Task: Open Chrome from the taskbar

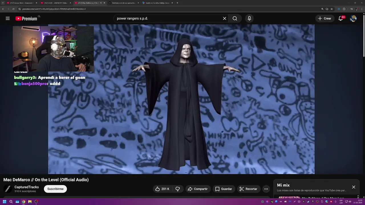Action: click(x=24, y=202)
